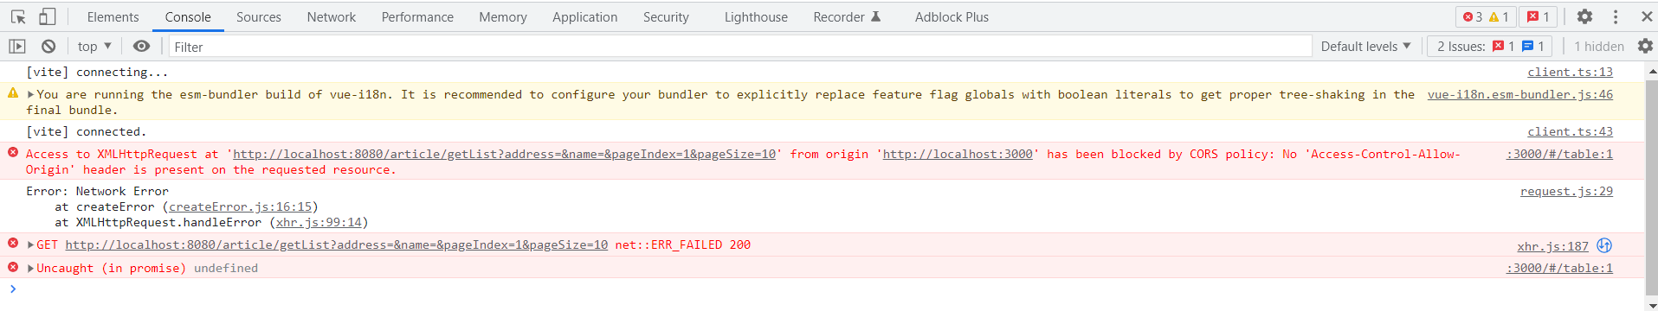This screenshot has width=1658, height=311.
Task: Clear the console with the clear icon
Action: tap(48, 47)
